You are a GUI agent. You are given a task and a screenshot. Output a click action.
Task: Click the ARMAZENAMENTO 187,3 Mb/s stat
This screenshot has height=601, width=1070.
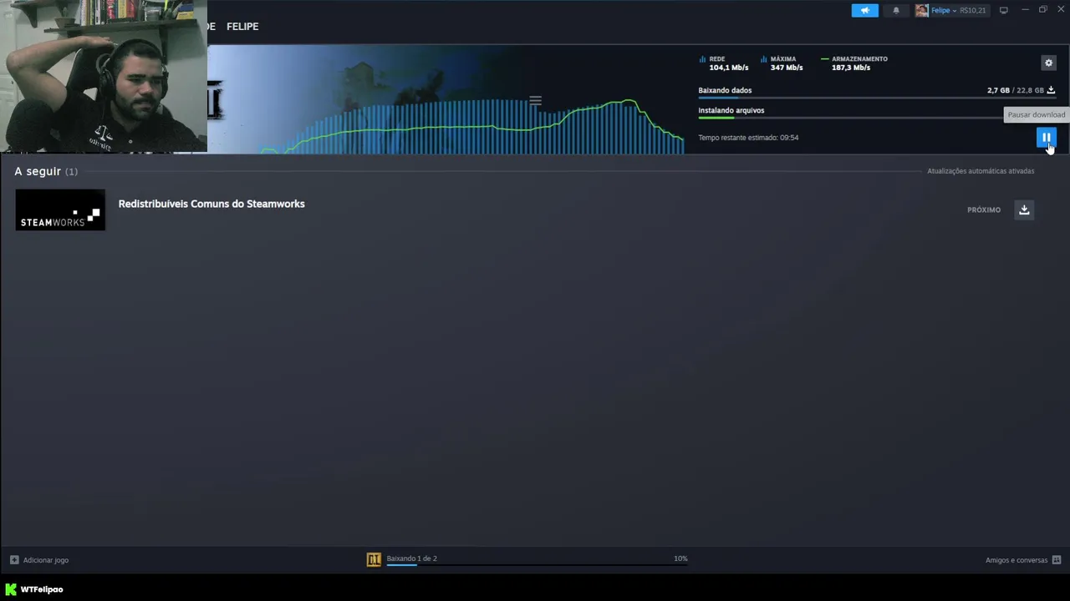point(854,63)
